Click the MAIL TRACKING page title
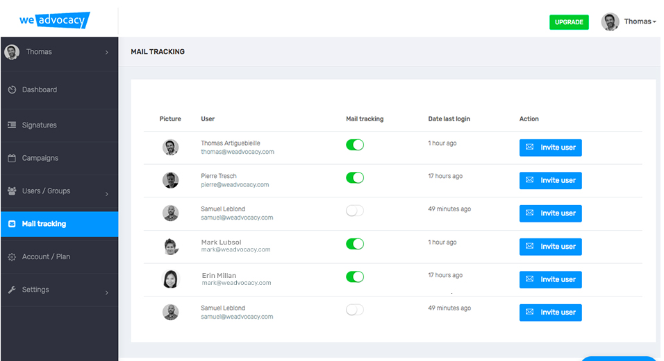Screen dimensions: 664x361 (158, 51)
